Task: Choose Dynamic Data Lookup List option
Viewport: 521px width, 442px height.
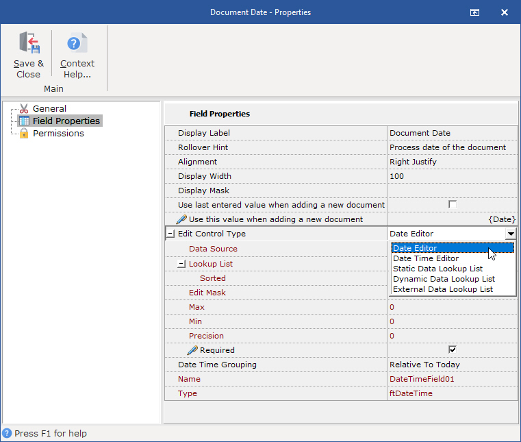Action: tap(453, 279)
